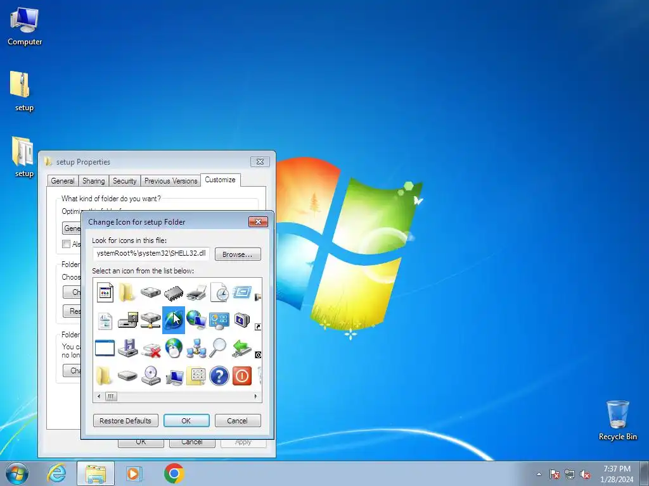Screen dimensions: 649x486
Task: Open Security tab in setup Properties
Action: pyautogui.click(x=125, y=181)
